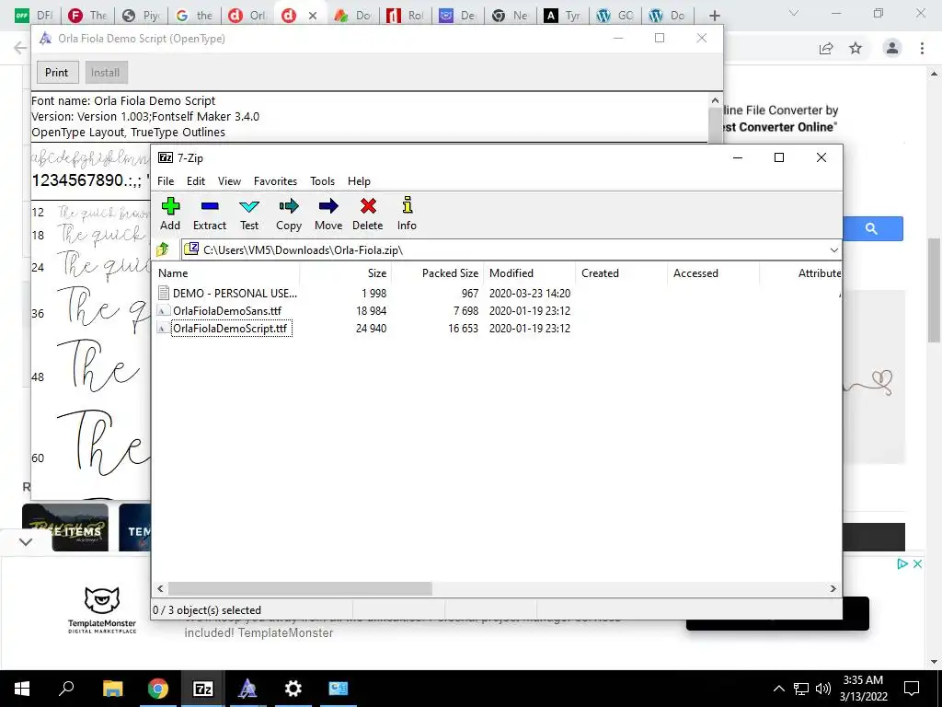Image resolution: width=942 pixels, height=707 pixels.
Task: Click the left arrow of 7-Zip scrollbar
Action: (160, 588)
